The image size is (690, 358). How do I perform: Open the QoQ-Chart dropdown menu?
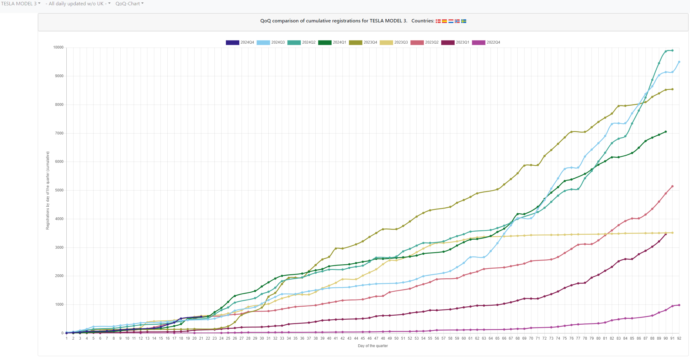pyautogui.click(x=129, y=4)
